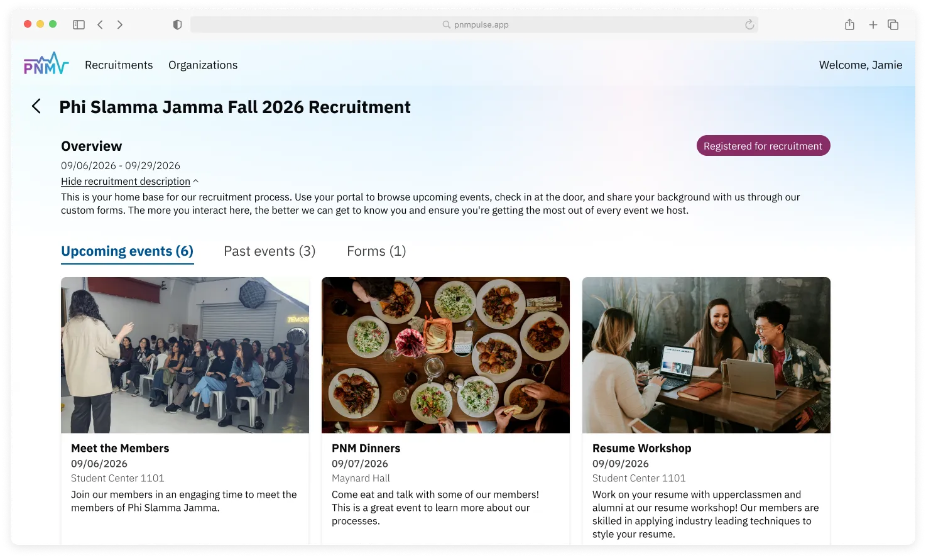Click Safari's forward navigation chevron
The height and width of the screenshot is (558, 926).
[x=119, y=24]
